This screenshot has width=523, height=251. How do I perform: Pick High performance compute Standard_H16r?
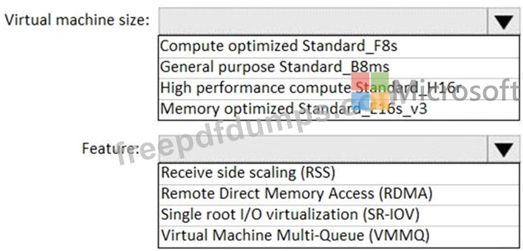pos(339,88)
